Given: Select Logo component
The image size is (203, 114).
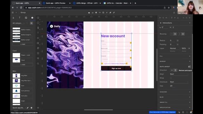Looking at the screenshot, I should pos(23,101).
